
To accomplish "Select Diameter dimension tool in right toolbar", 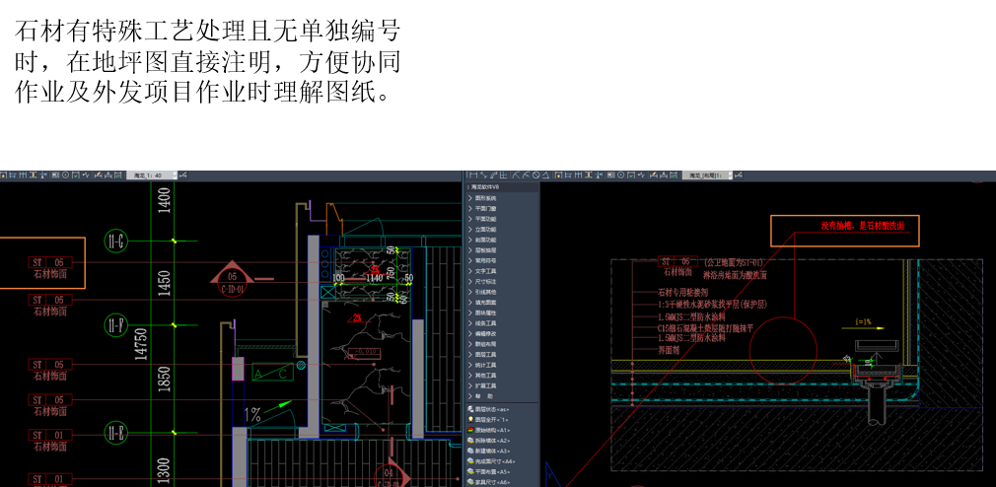I will coord(536,175).
